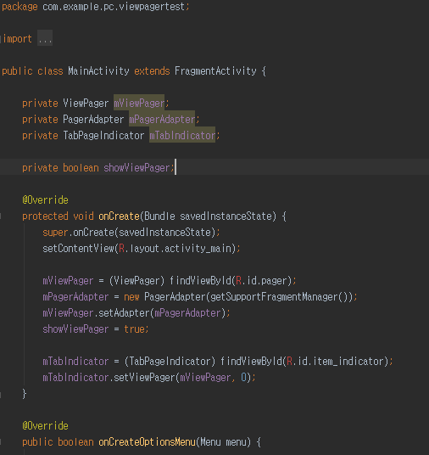Click the super.onCreate call line

pyautogui.click(x=131, y=232)
